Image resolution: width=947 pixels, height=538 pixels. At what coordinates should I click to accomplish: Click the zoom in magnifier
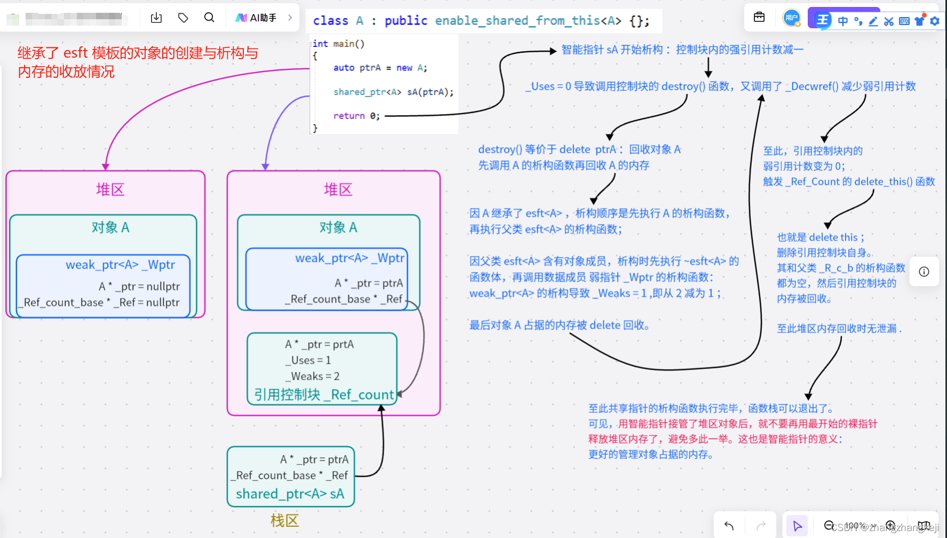click(x=890, y=525)
